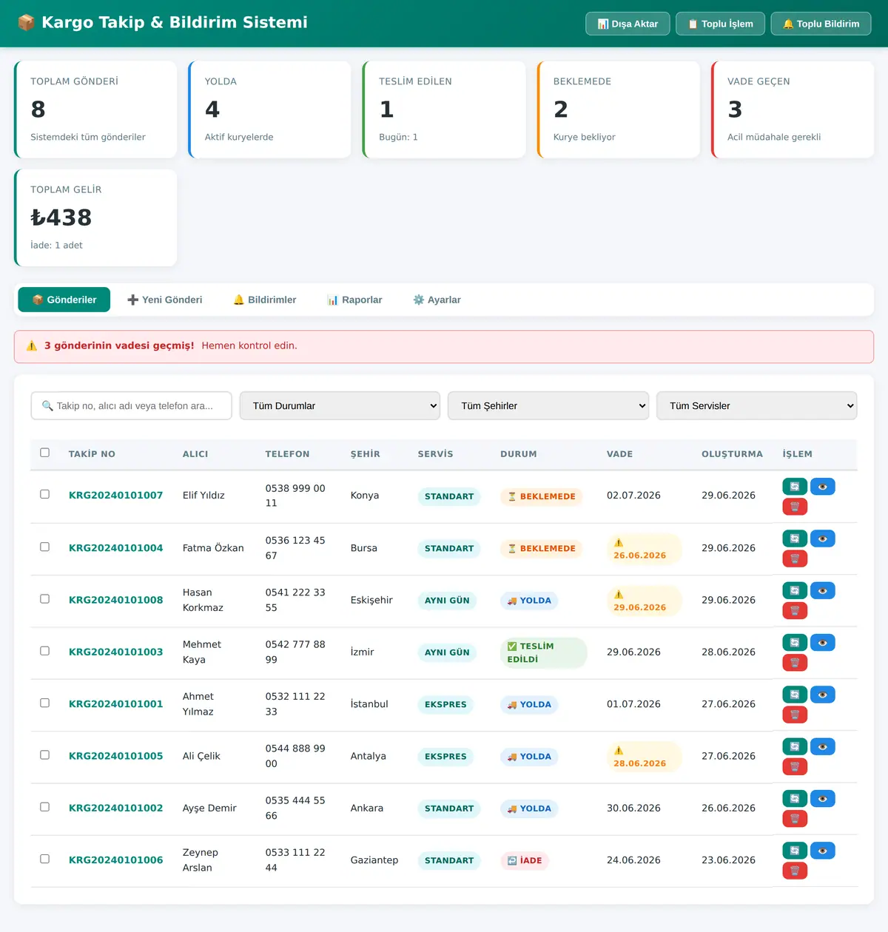Click trash icon in Mehmet Kaya row

coord(795,663)
